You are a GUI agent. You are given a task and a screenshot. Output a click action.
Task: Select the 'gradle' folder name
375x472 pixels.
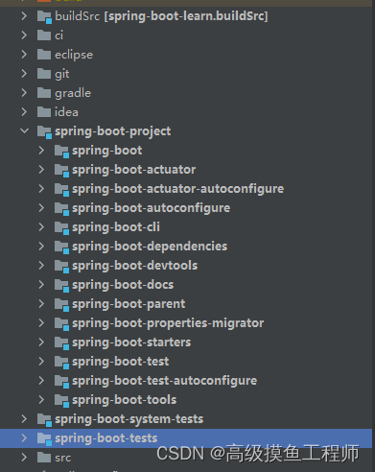(x=73, y=93)
